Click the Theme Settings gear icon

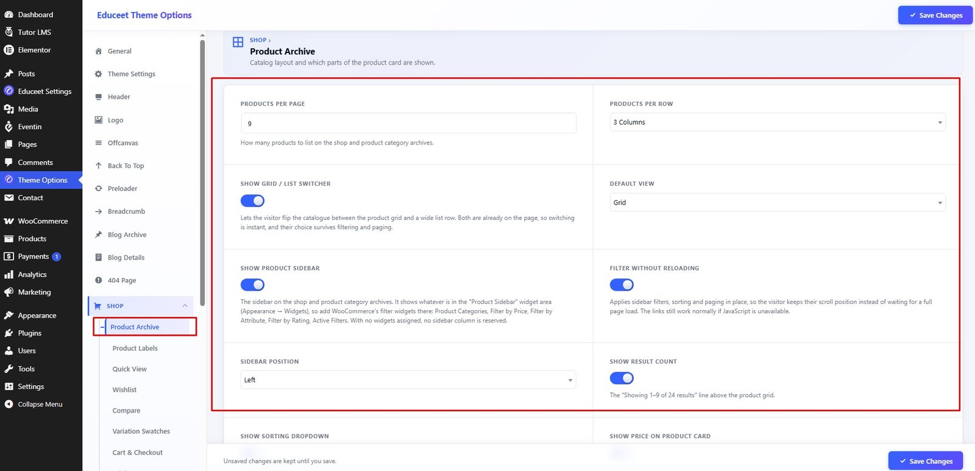[98, 74]
